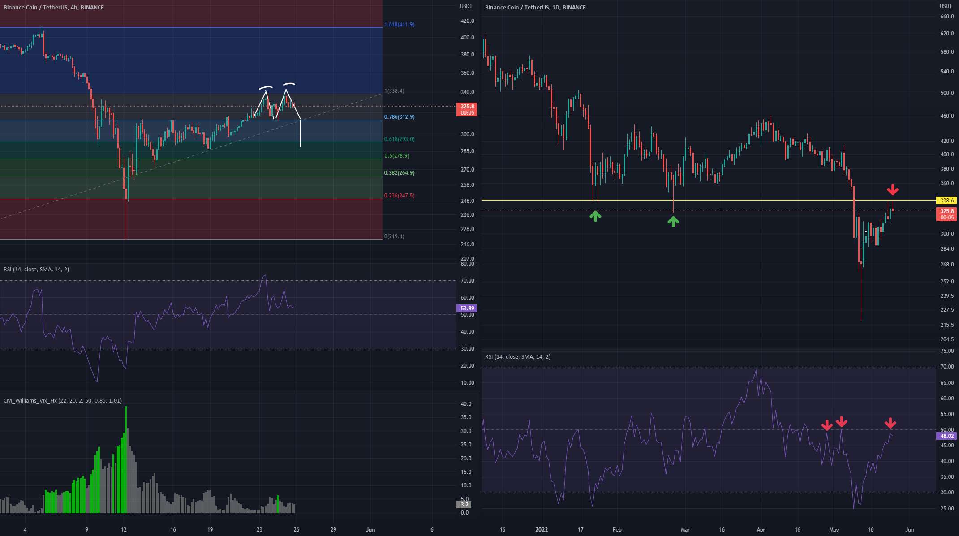The height and width of the screenshot is (536, 959).
Task: Click the Feb label on the 1D time axis
Action: click(617, 530)
